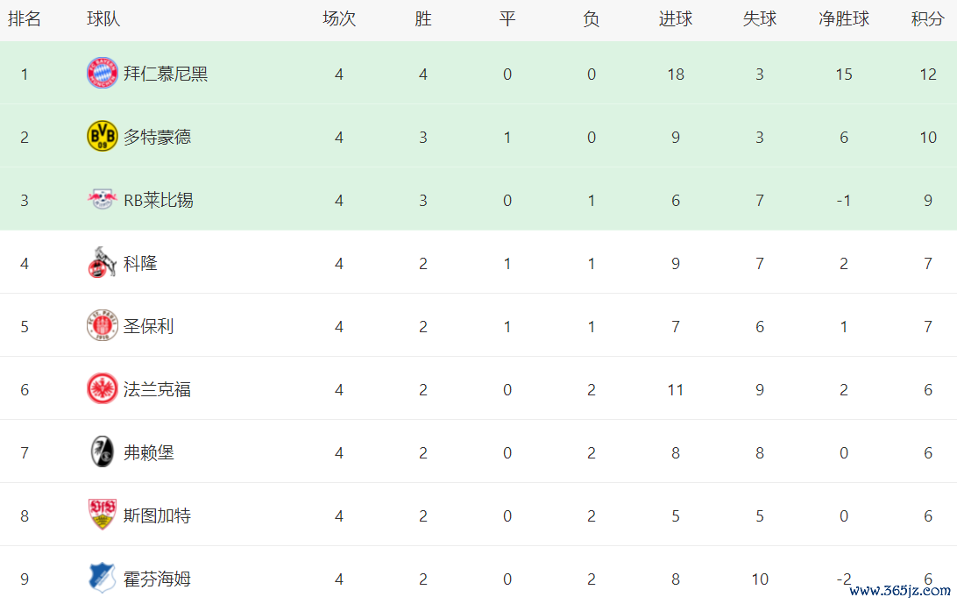
Task: Open the 拜仁慕尼黑 team name link
Action: pyautogui.click(x=166, y=75)
